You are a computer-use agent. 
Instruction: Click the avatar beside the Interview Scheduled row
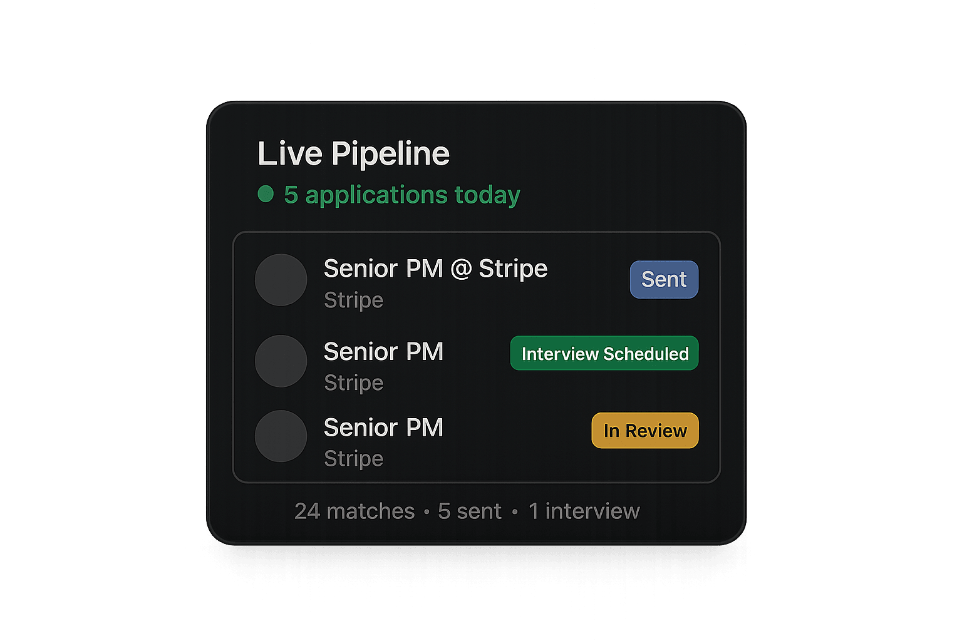(x=281, y=361)
